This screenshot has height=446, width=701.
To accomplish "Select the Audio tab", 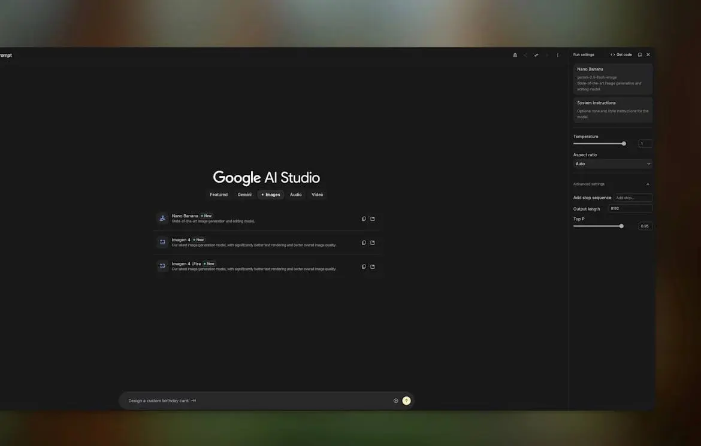I will [x=295, y=195].
